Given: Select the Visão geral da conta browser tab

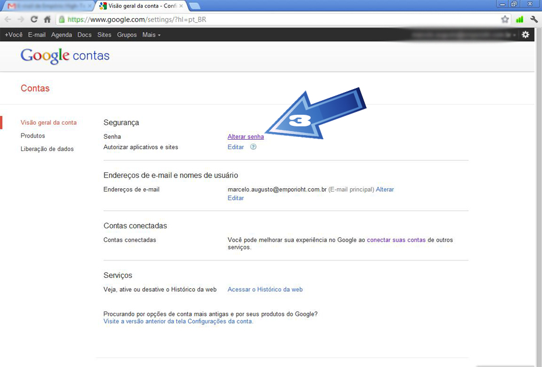Looking at the screenshot, I should click(x=140, y=6).
